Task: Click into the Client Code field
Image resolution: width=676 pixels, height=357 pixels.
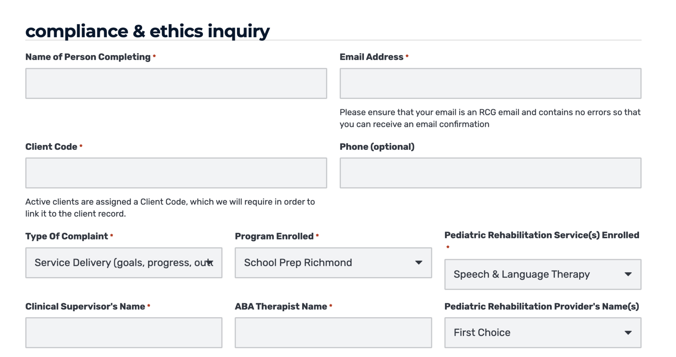Action: (x=176, y=173)
